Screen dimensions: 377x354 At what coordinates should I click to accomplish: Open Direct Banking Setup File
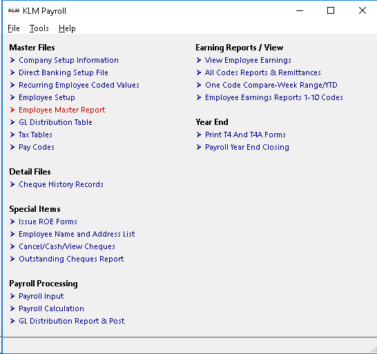click(x=64, y=72)
